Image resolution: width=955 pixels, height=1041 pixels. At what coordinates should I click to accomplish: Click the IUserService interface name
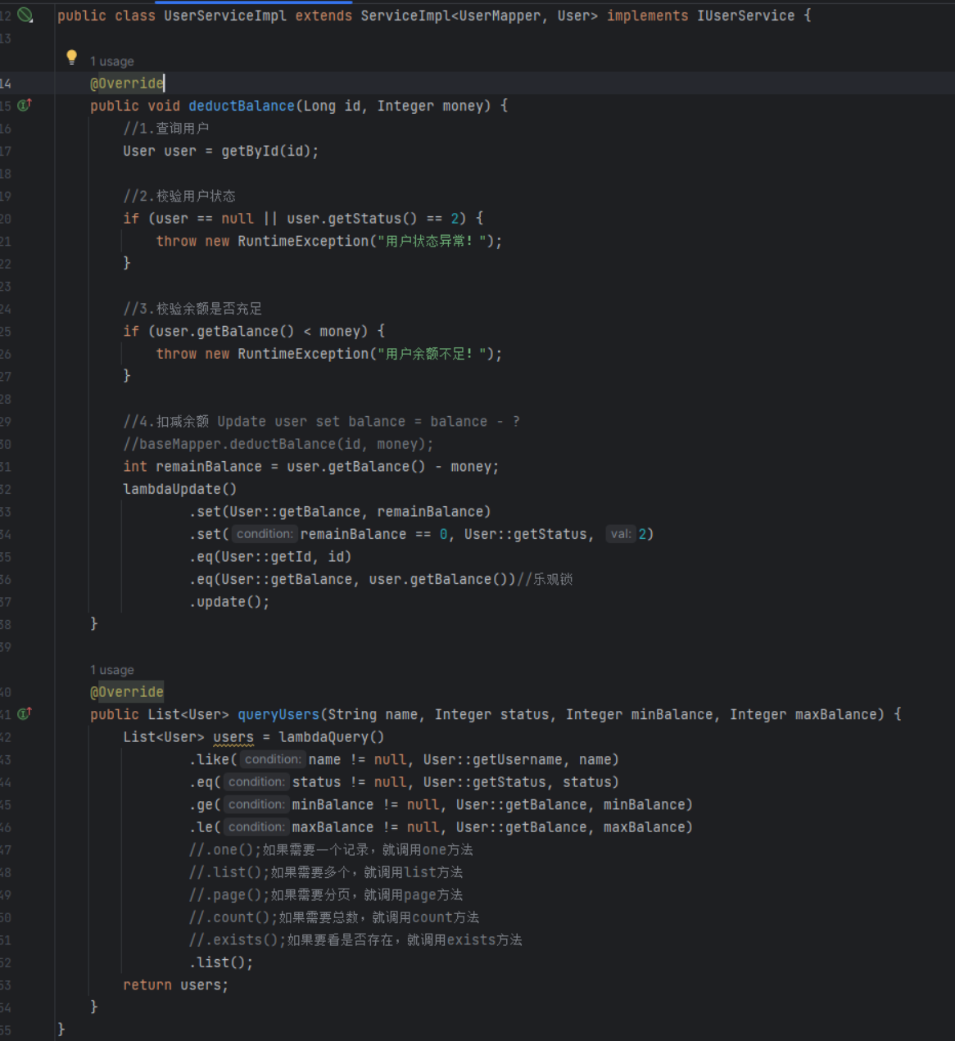pos(745,16)
